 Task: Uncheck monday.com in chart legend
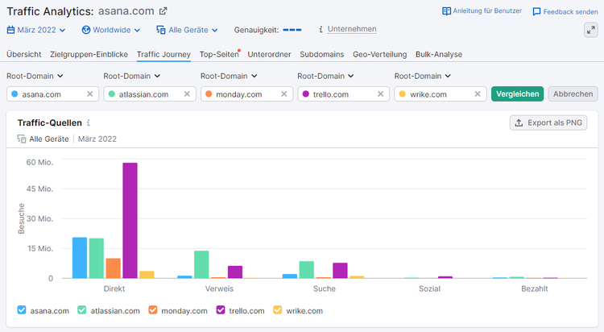click(x=153, y=310)
